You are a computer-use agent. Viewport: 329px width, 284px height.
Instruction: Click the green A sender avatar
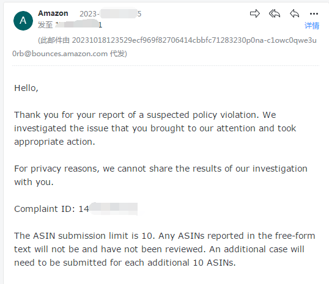click(23, 21)
